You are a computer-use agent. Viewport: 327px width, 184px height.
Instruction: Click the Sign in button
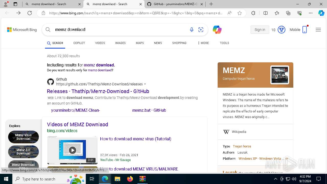260,30
